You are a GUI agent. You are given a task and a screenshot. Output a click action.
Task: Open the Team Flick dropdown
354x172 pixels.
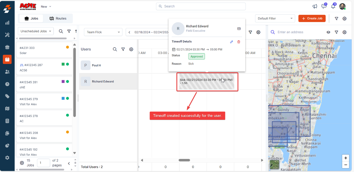[103, 32]
